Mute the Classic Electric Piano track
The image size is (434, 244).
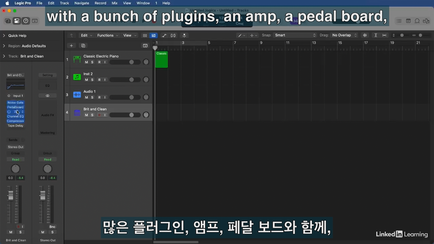pyautogui.click(x=86, y=62)
